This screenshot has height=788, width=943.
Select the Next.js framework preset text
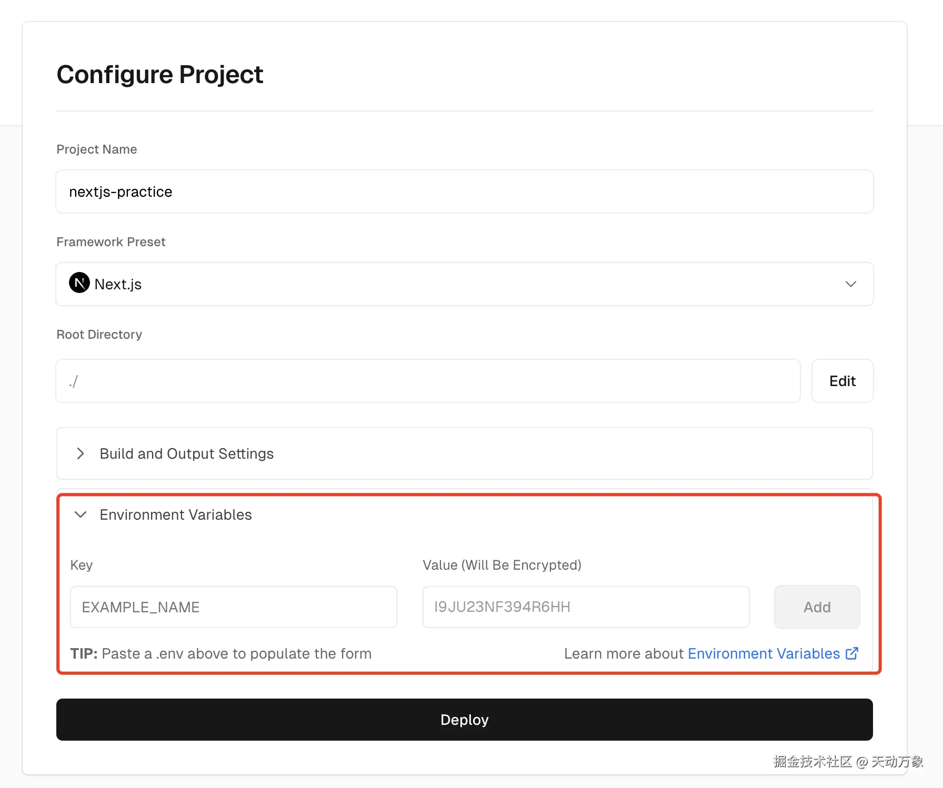coord(118,285)
